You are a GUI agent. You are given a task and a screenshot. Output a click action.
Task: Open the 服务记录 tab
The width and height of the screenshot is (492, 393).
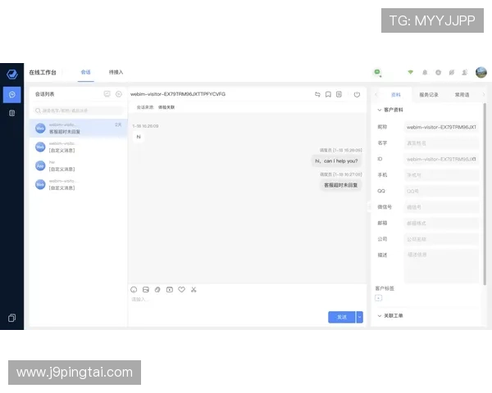[x=429, y=94]
